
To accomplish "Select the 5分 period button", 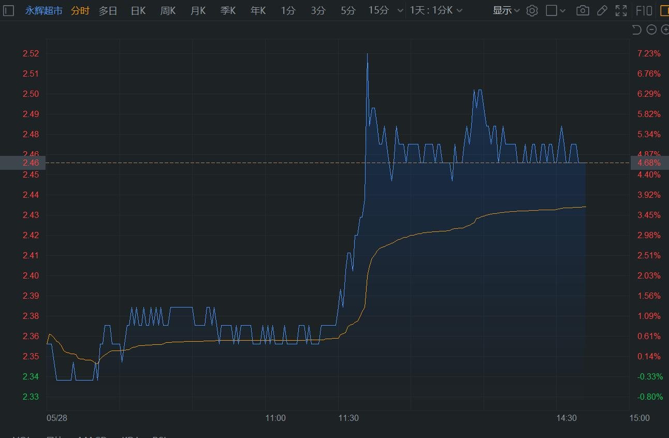I will (x=348, y=10).
